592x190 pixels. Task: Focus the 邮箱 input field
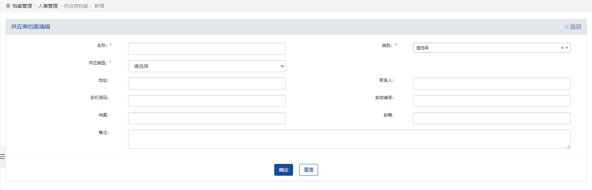coord(491,118)
